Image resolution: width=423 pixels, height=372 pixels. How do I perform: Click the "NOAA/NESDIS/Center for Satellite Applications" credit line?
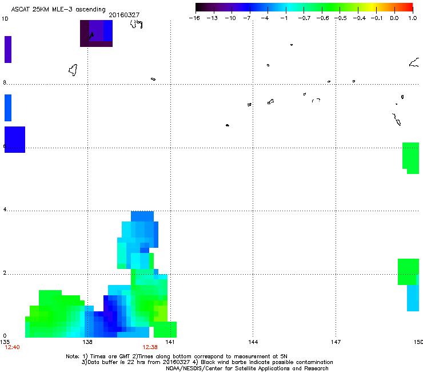click(x=247, y=369)
